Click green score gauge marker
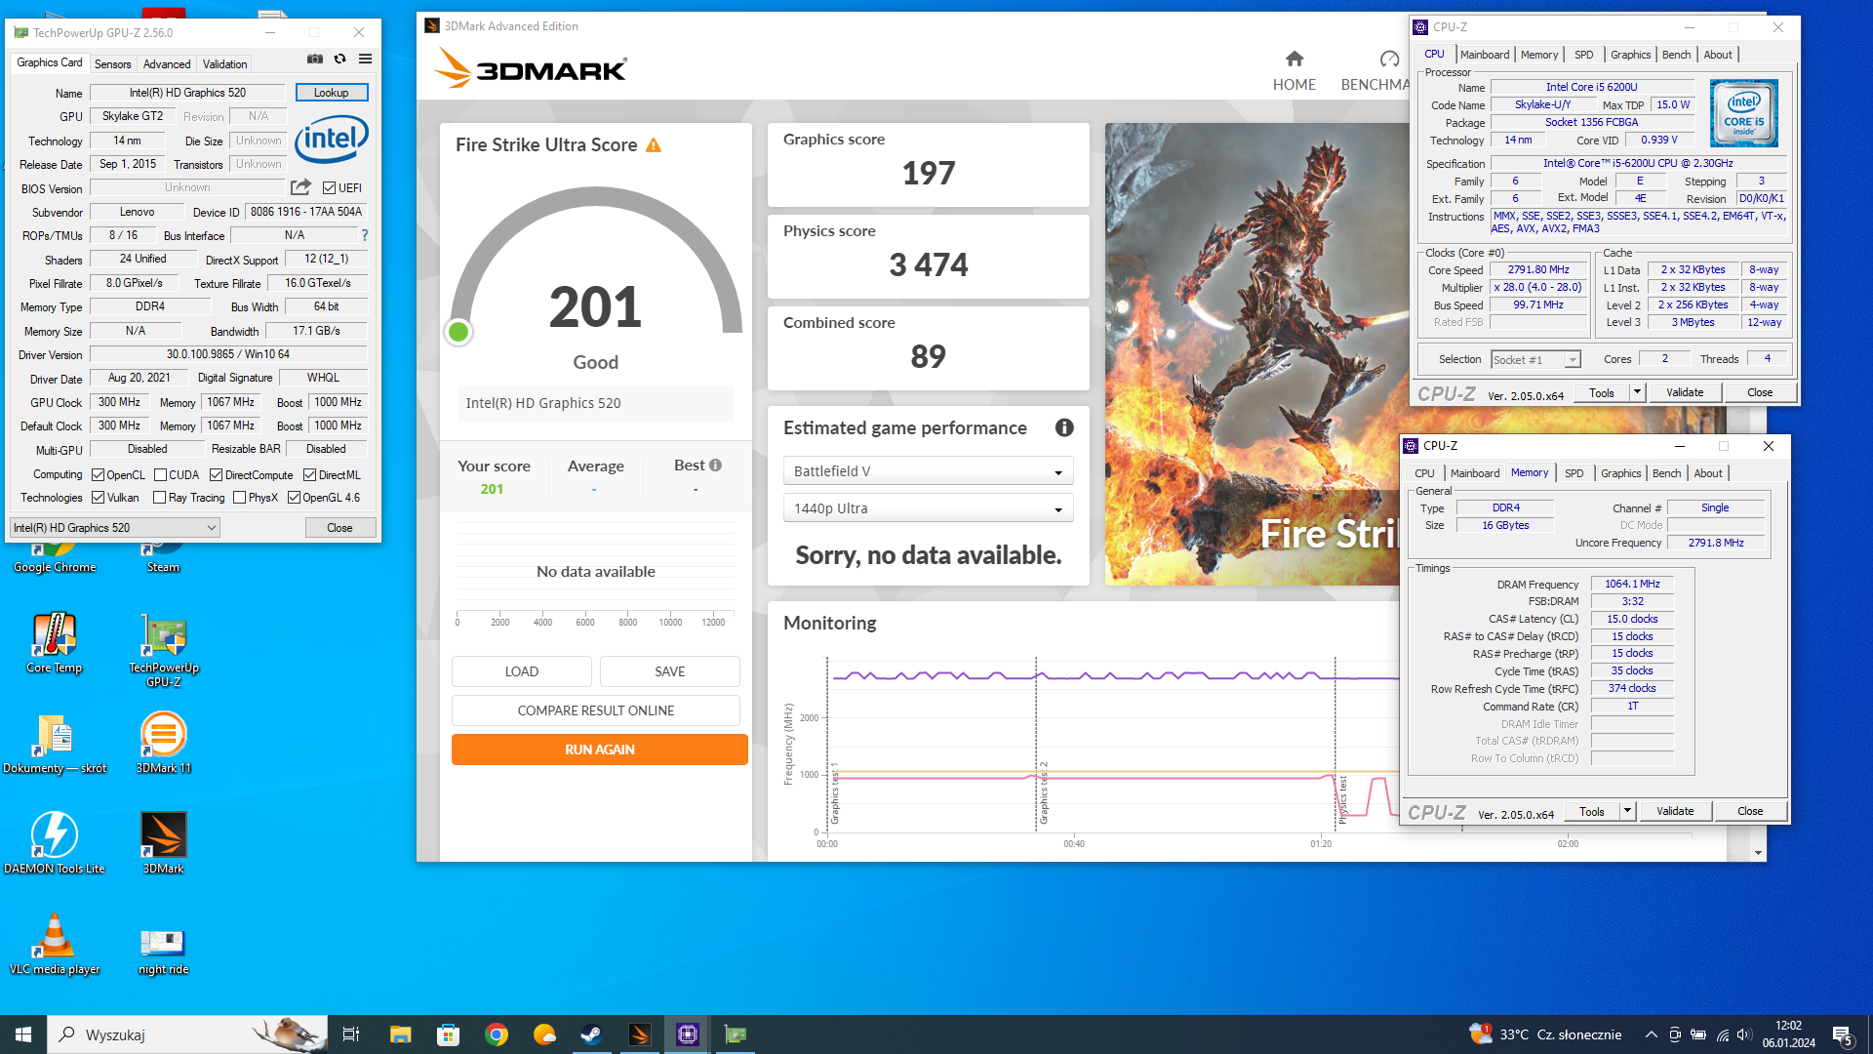The width and height of the screenshot is (1873, 1054). pyautogui.click(x=458, y=332)
